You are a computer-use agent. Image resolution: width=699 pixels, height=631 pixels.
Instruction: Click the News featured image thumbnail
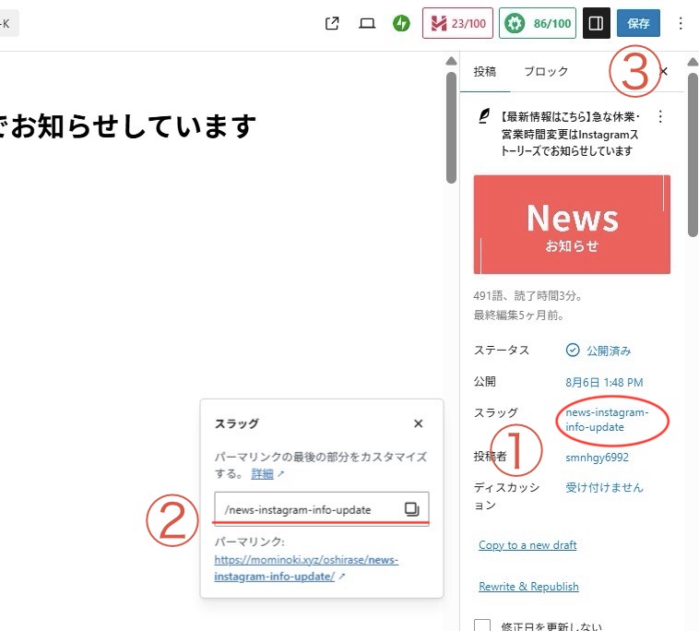[x=572, y=224]
